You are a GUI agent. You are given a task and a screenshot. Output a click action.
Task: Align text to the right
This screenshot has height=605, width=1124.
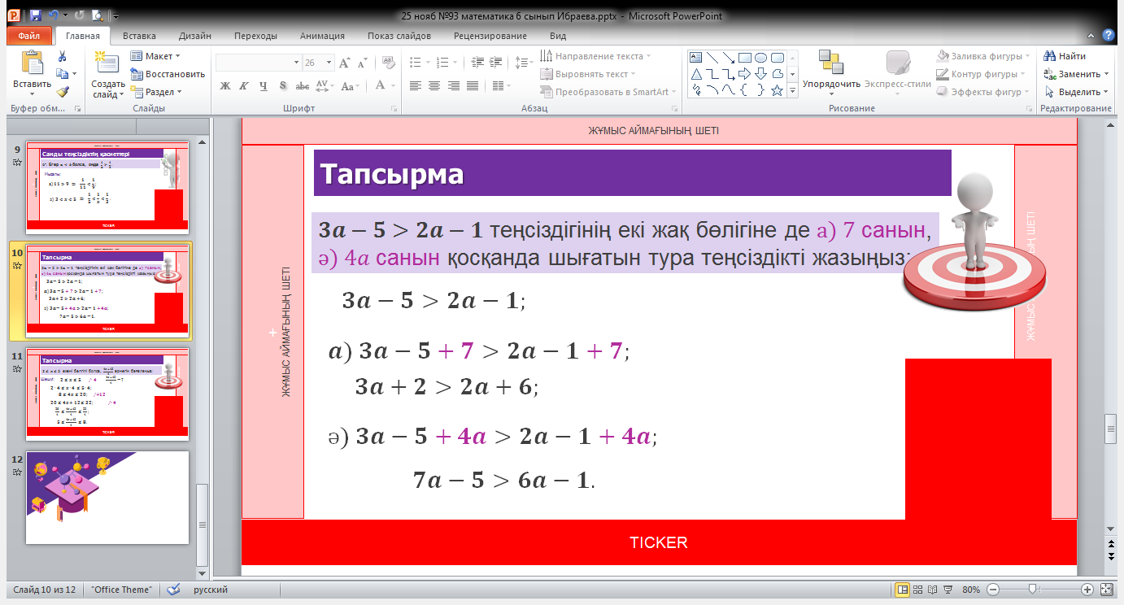pyautogui.click(x=453, y=86)
